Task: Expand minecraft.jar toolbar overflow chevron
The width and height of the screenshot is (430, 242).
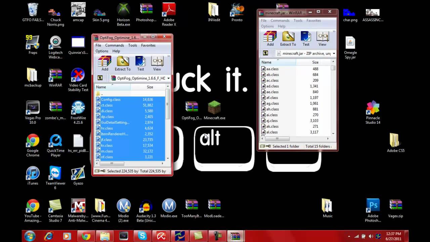Action: [x=334, y=32]
